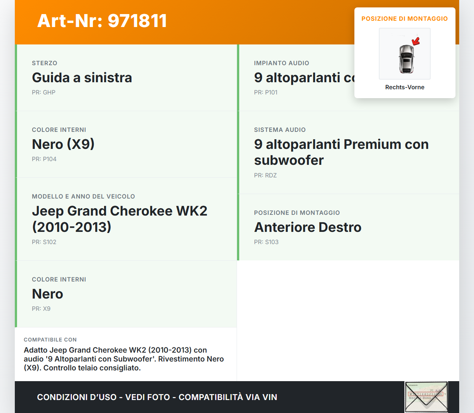Image resolution: width=474 pixels, height=413 pixels.
Task: Click the Mercedes-Benz text inside the envelope icon
Action: (x=420, y=398)
